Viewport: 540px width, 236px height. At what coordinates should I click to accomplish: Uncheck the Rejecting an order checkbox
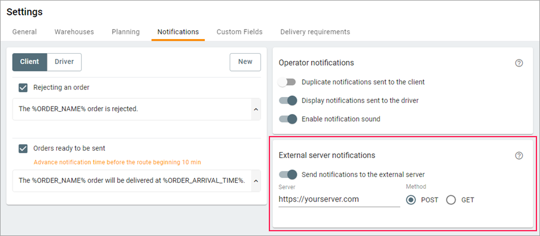click(x=23, y=88)
